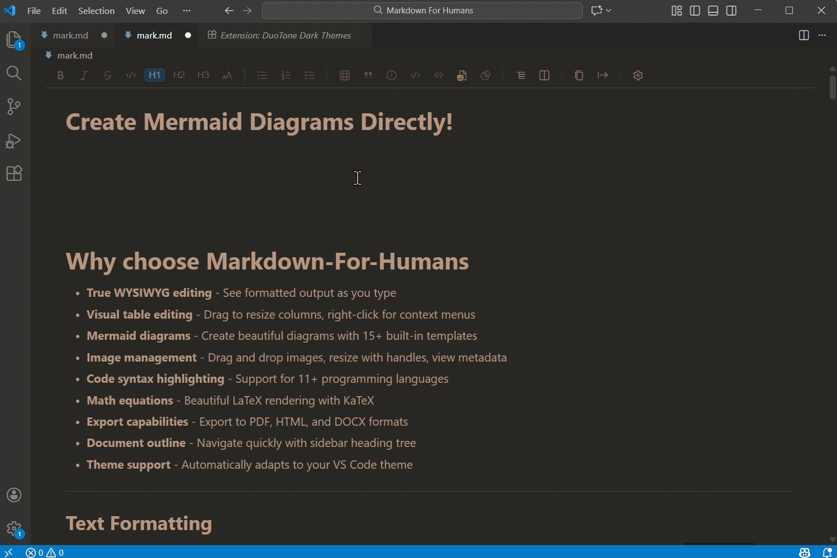The image size is (837, 558).
Task: Open the editor actions overflow menu
Action: (822, 35)
